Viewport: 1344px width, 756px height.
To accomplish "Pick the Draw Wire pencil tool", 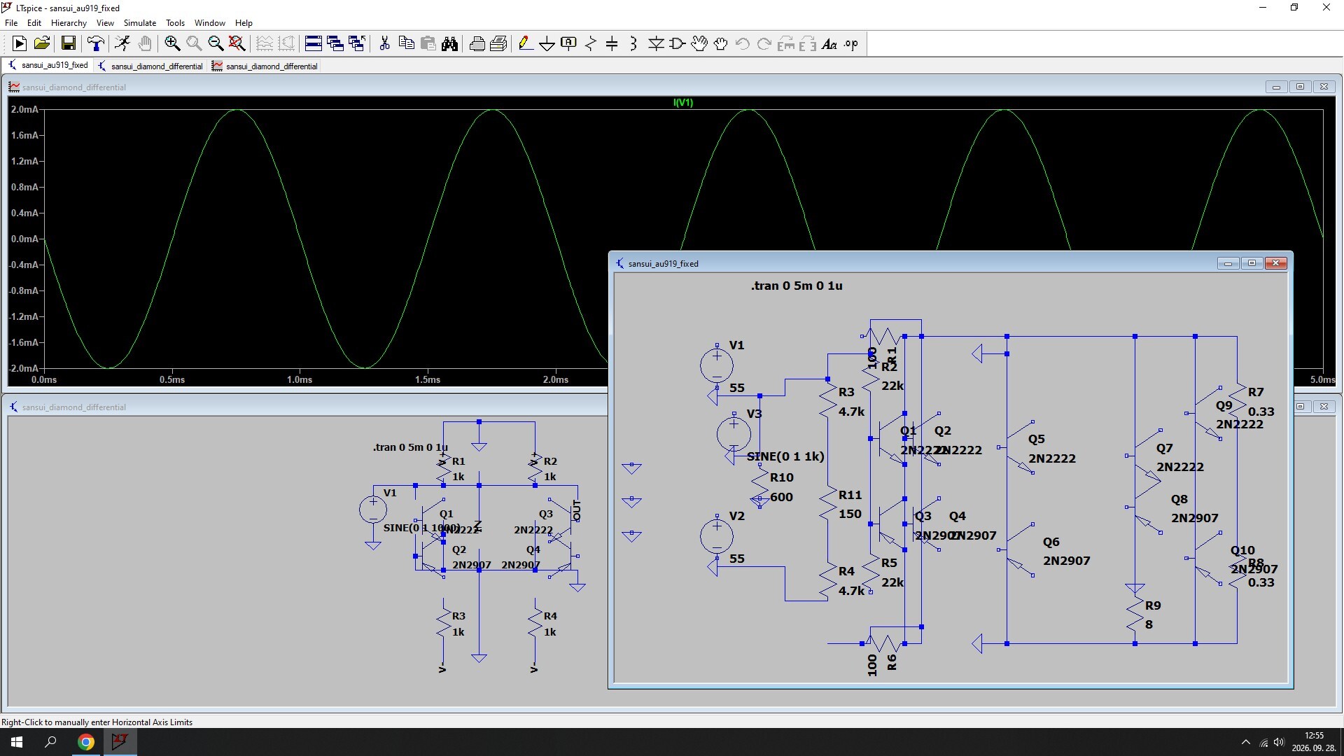I will click(525, 44).
